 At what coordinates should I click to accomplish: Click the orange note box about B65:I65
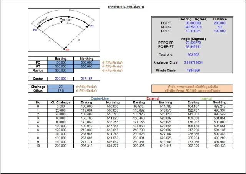click(x=192, y=89)
